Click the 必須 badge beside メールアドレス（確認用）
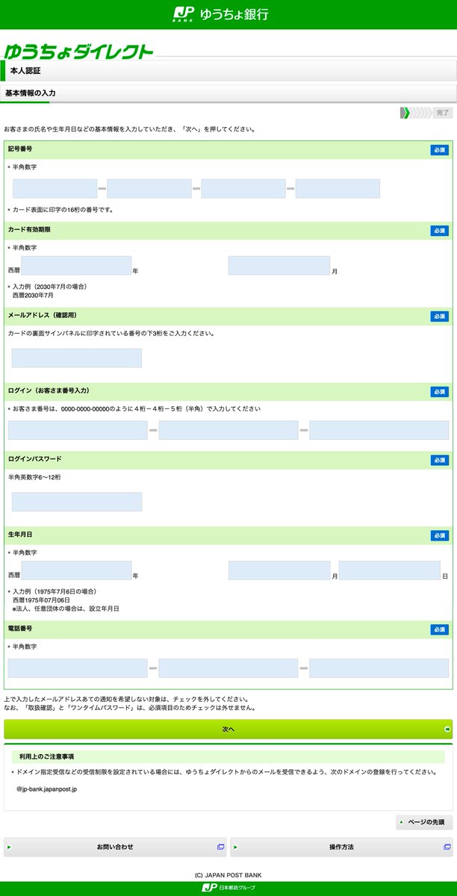The width and height of the screenshot is (457, 896). coord(440,317)
